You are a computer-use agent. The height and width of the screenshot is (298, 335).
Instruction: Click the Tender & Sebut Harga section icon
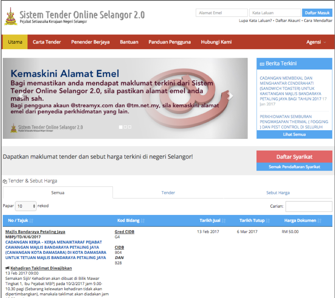click(x=5, y=181)
